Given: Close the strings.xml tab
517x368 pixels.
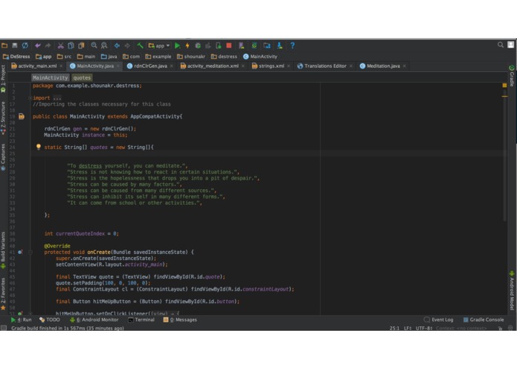Looking at the screenshot, I should click(289, 66).
